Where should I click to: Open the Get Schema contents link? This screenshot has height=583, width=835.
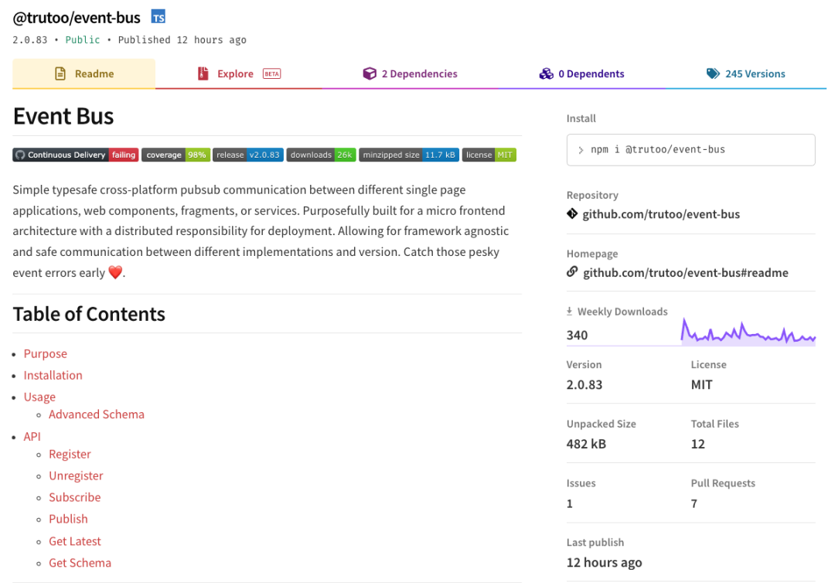coord(80,563)
